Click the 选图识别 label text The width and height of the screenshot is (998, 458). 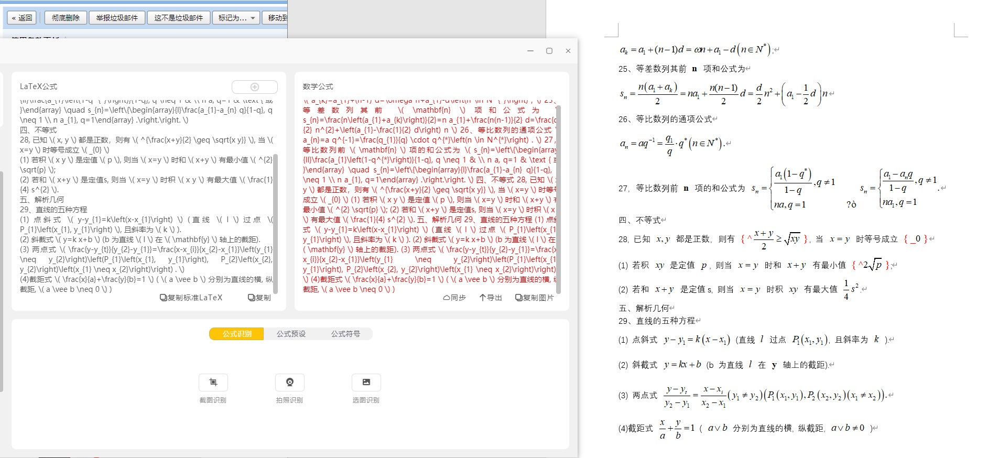(366, 400)
